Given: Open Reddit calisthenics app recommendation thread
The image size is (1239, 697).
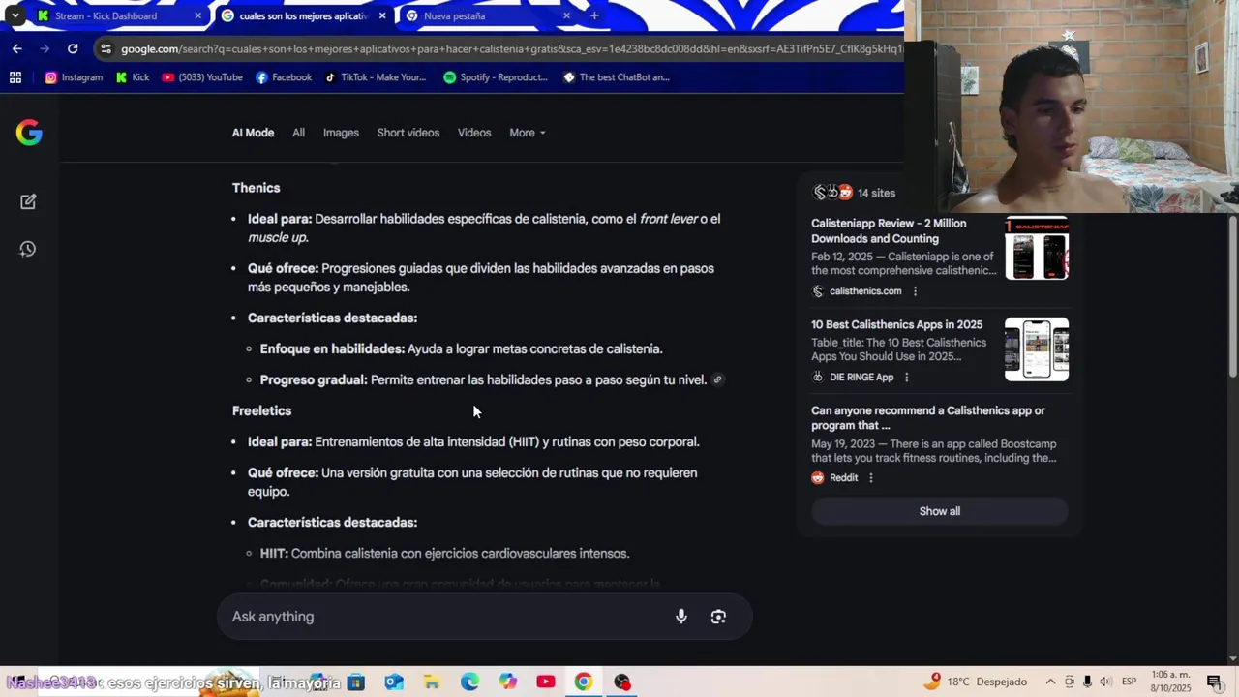Looking at the screenshot, I should pos(928,418).
